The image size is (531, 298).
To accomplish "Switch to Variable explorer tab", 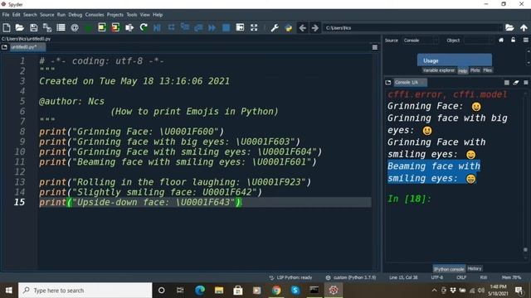I will (439, 70).
